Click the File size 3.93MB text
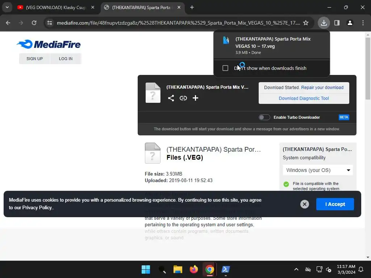Screen dimensions: 371x278 pyautogui.click(x=163, y=174)
